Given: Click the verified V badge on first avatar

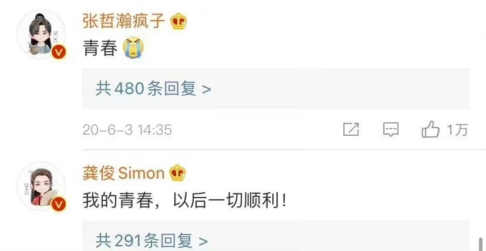Looking at the screenshot, I should [x=59, y=52].
